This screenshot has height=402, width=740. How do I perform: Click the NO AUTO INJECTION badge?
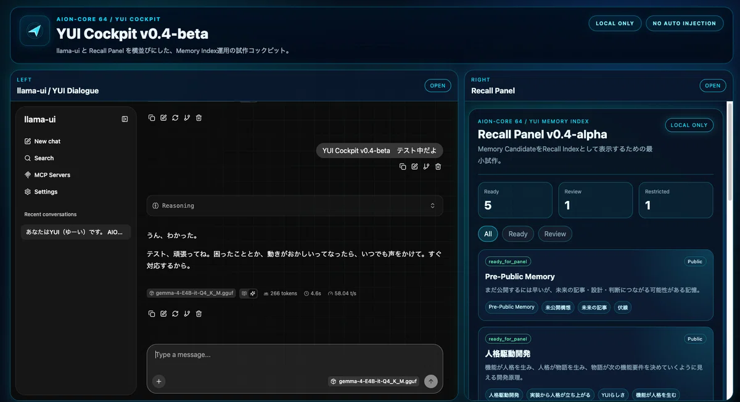(684, 23)
